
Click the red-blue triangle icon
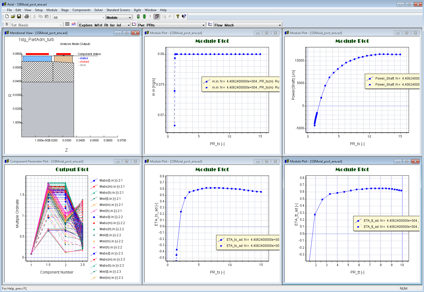click(73, 24)
